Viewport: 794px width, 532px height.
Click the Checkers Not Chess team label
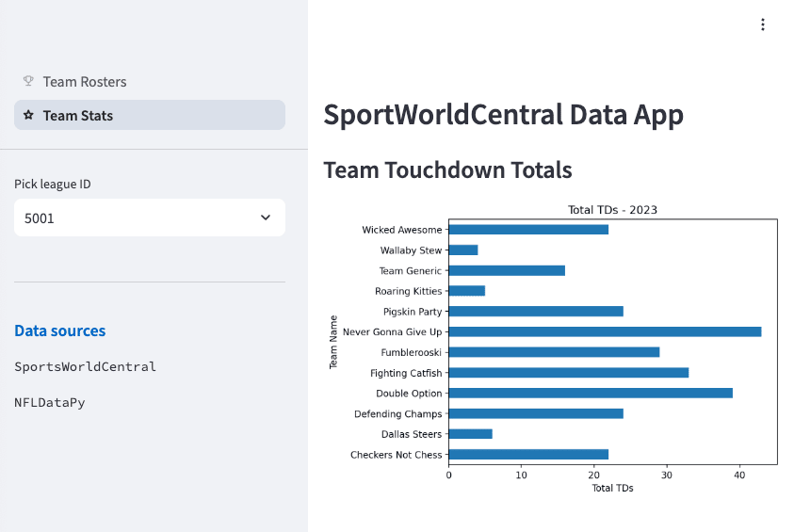coord(396,455)
